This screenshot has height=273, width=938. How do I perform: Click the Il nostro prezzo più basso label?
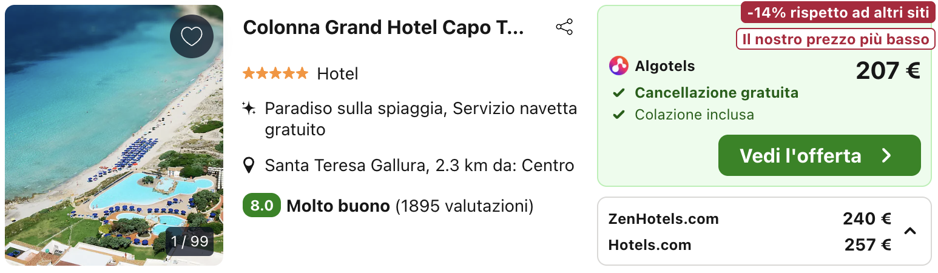pyautogui.click(x=835, y=39)
